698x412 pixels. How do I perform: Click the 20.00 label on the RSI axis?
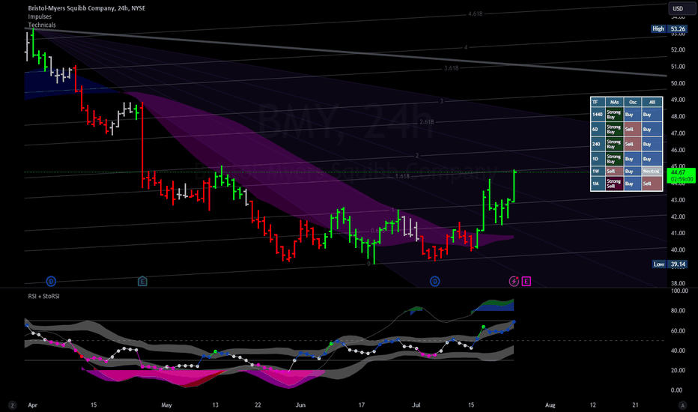tap(676, 370)
